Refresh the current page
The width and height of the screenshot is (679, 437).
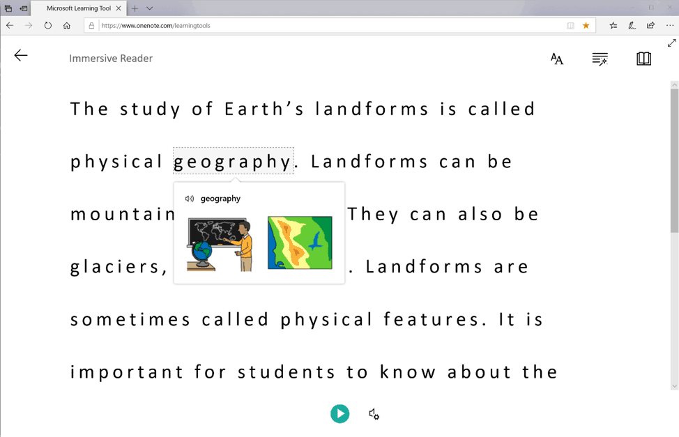coord(47,26)
